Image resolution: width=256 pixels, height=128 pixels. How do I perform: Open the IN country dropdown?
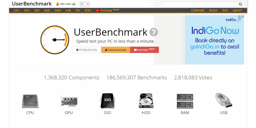point(85,4)
